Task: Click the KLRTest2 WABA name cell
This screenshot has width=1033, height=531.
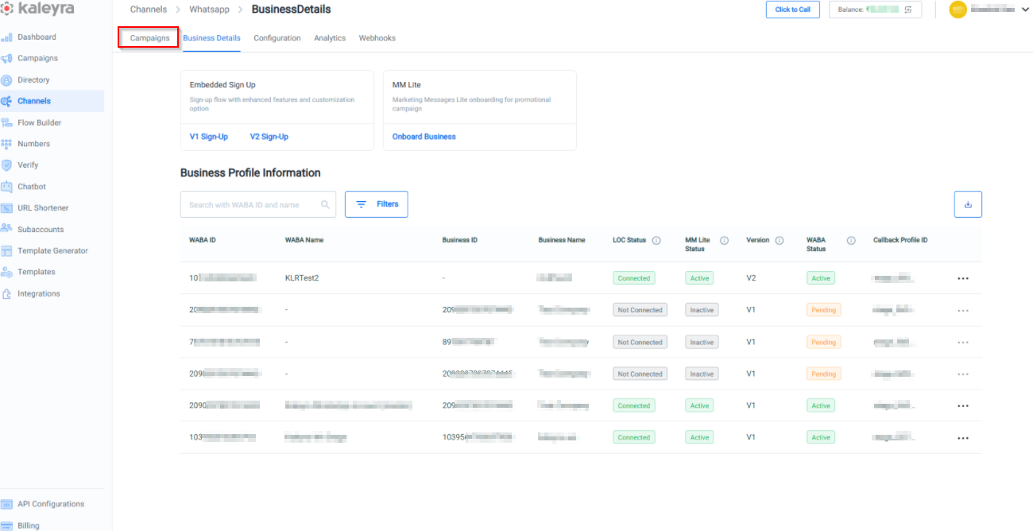Action: click(302, 278)
